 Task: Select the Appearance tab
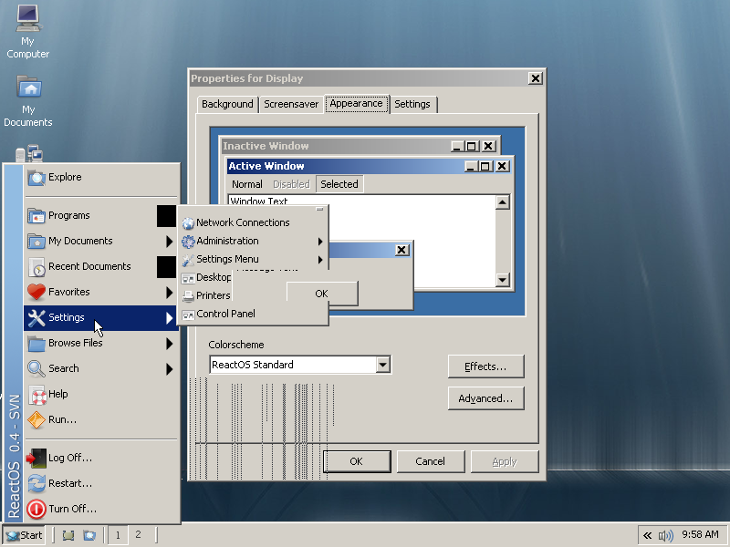[x=356, y=103]
